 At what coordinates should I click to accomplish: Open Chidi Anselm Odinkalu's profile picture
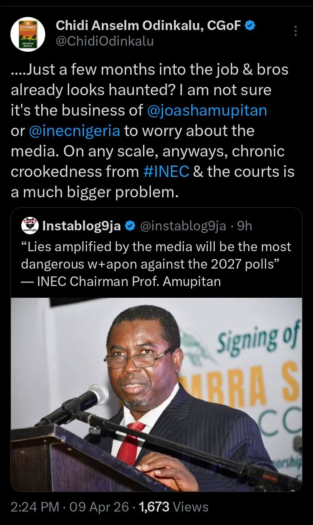click(28, 35)
